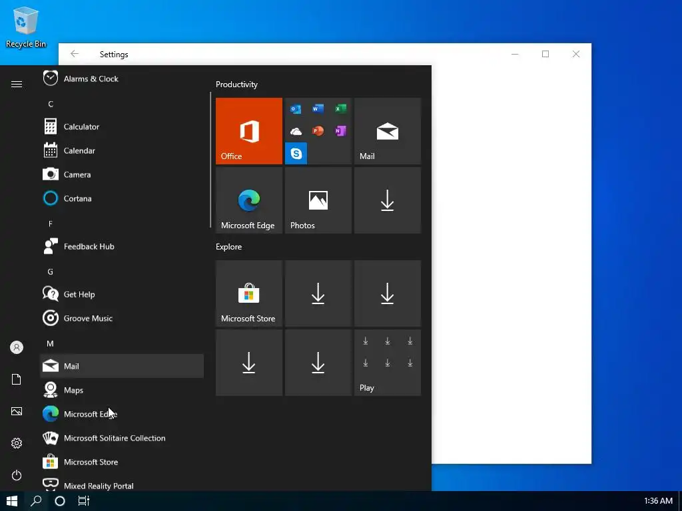Open Microsoft Solitaire Collection
This screenshot has height=511, width=682.
point(122,438)
